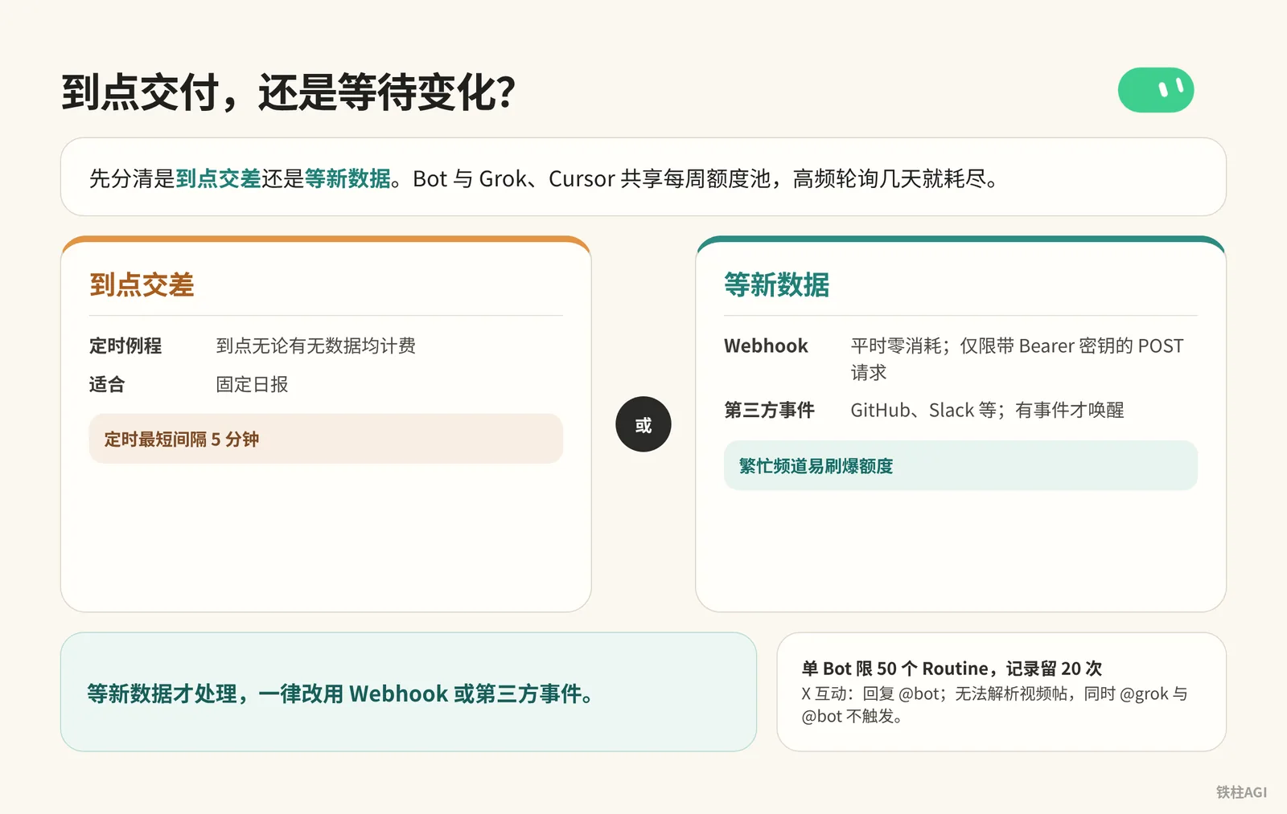Click text Bot 与 Grok、Cursor 共享每周额度池
Screen dimensions: 1287x814
tap(592, 178)
